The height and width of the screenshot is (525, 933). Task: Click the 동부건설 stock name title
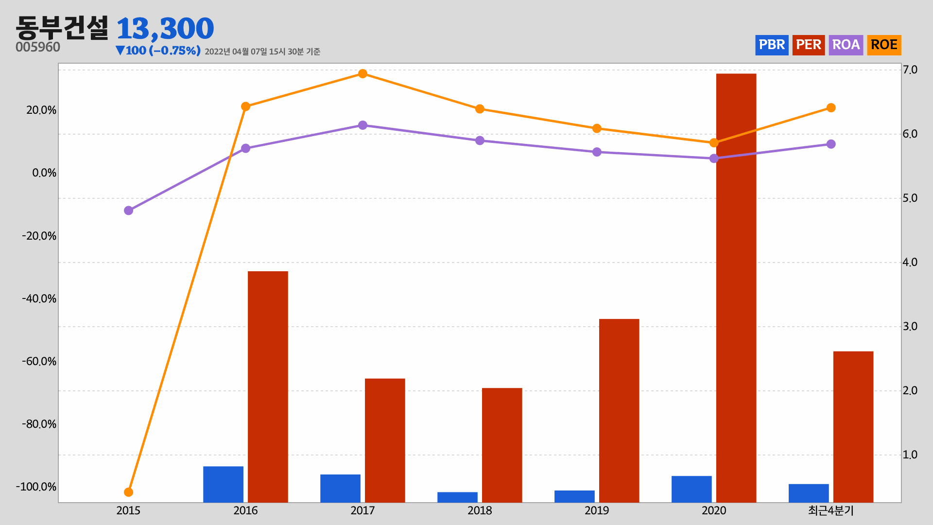pyautogui.click(x=62, y=28)
